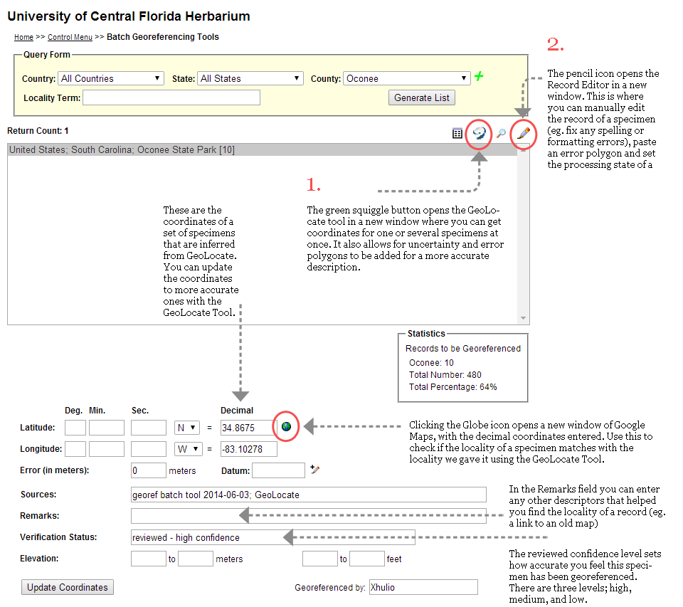Select the Oconee State Park locality entry
Viewport: 683px width, 607px height.
click(x=122, y=150)
